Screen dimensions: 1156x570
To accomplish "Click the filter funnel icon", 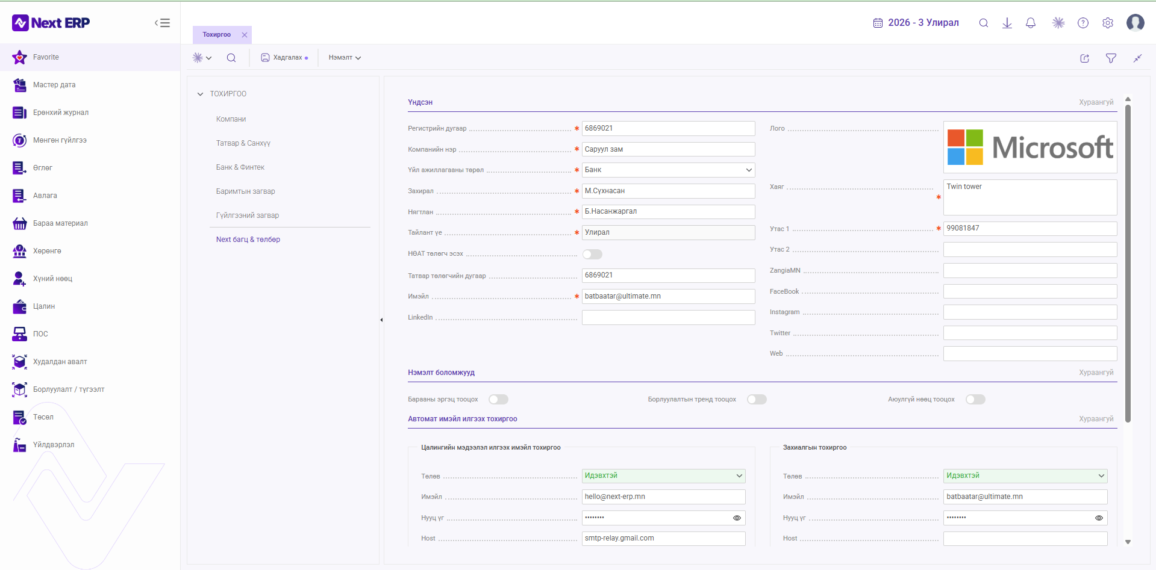I will coord(1111,58).
